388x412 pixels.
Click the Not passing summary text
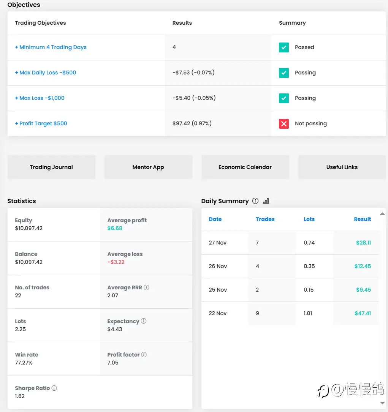click(311, 123)
